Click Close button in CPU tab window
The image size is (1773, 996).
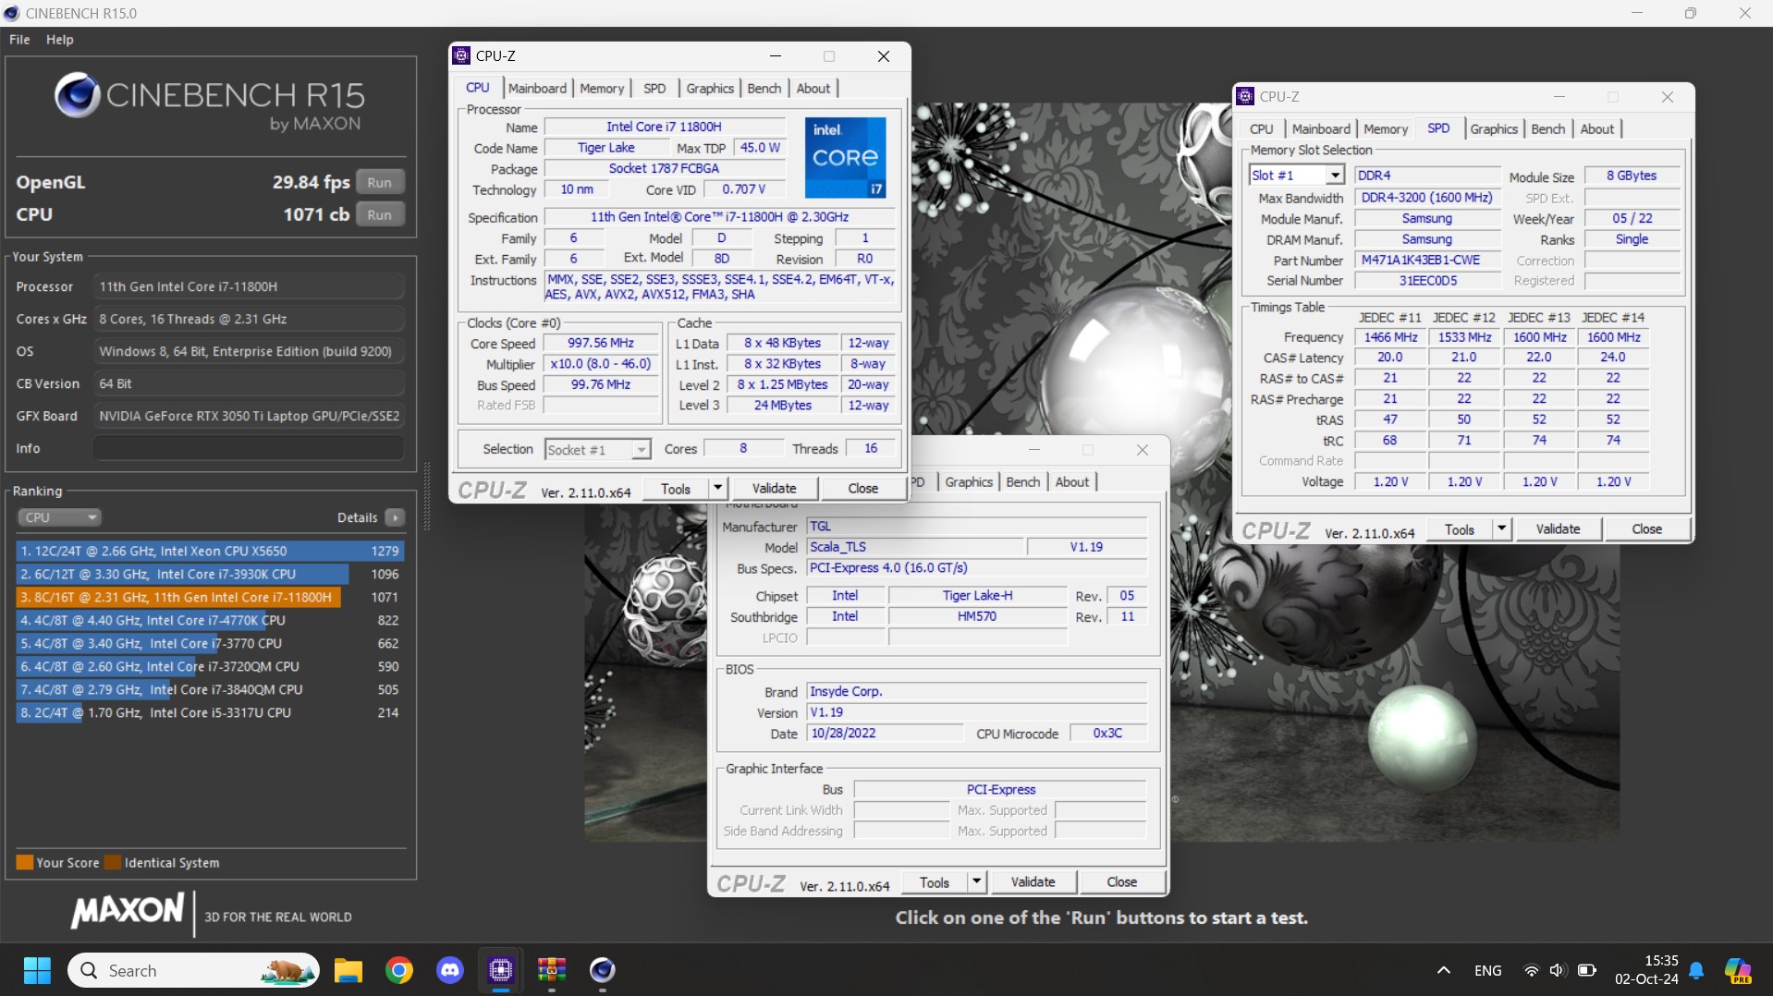(862, 488)
